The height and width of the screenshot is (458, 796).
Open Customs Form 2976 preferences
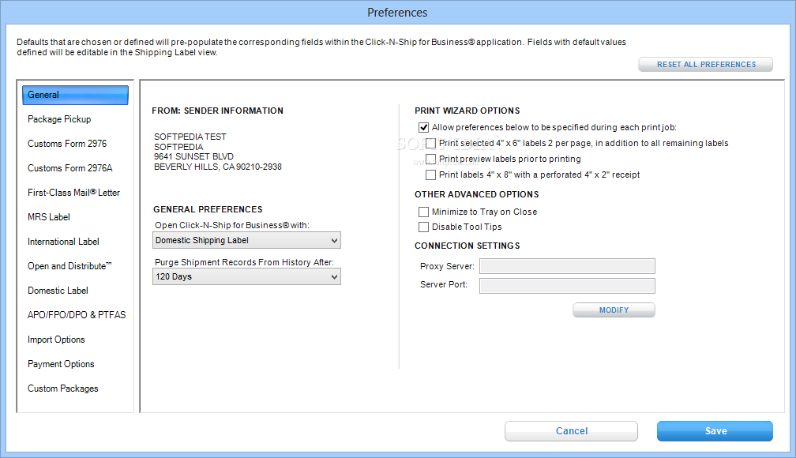pos(67,144)
